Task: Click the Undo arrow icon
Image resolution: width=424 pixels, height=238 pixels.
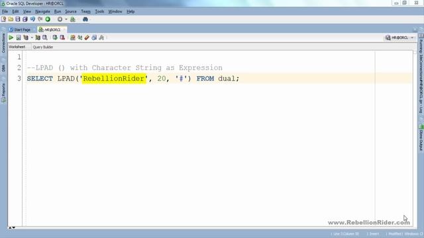Action: (x=32, y=19)
